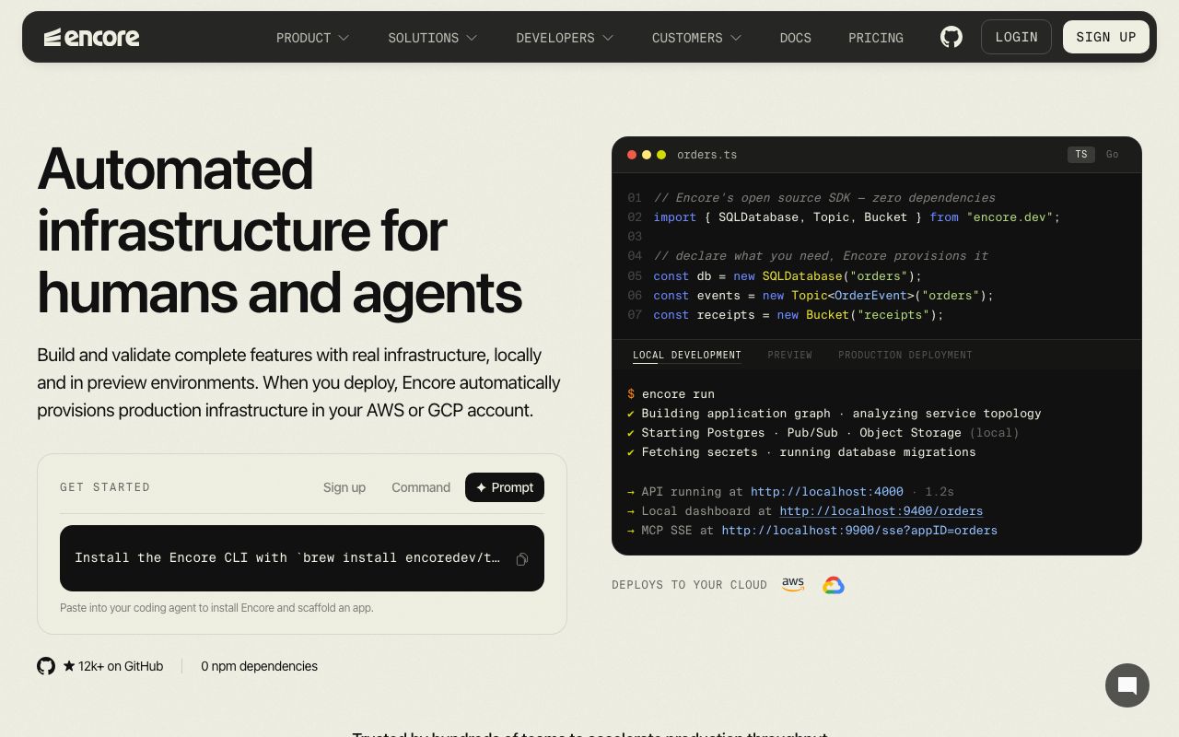Switch code sample to TS
1179x737 pixels.
[1081, 155]
